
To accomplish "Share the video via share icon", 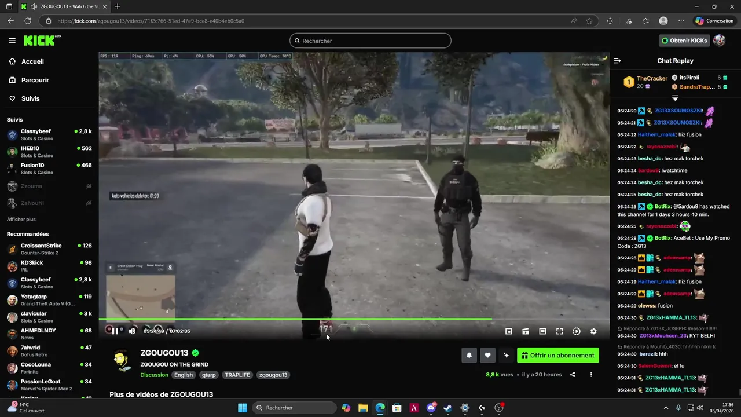I will pos(573,375).
